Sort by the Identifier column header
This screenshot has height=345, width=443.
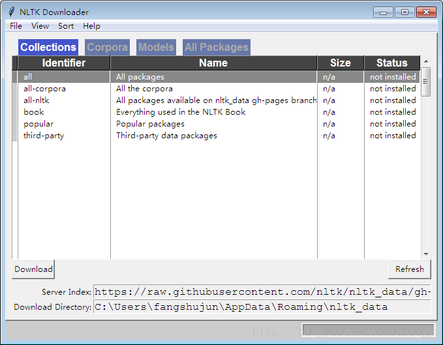64,63
